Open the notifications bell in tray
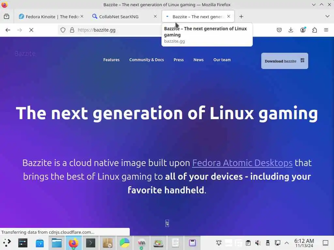This screenshot has width=334, height=250. 219,243
